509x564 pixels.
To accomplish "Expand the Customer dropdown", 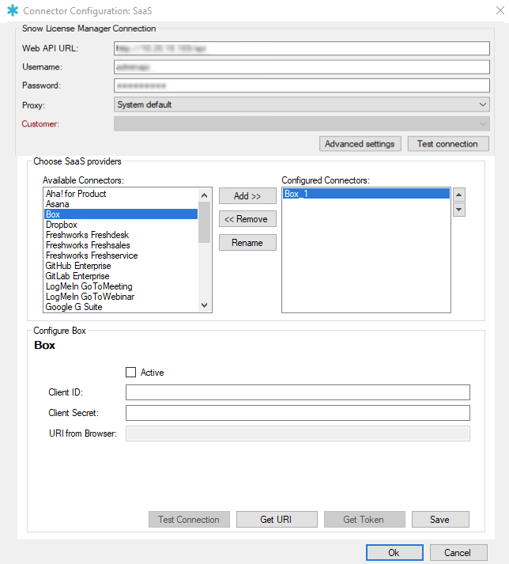I will pyautogui.click(x=302, y=123).
